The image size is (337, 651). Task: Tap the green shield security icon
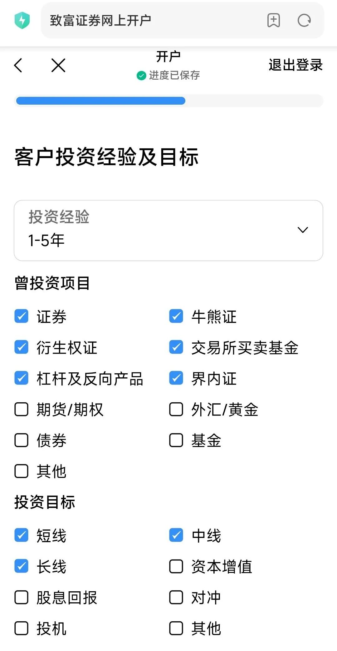[x=22, y=21]
